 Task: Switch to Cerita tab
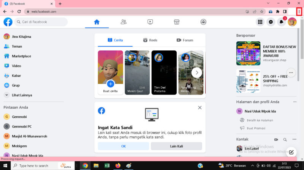click(115, 40)
